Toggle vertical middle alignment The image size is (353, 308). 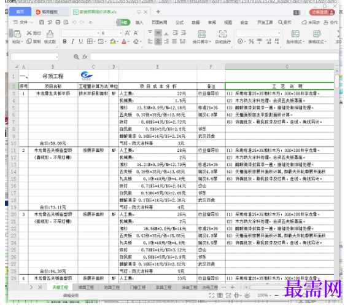pyautogui.click(x=158, y=33)
